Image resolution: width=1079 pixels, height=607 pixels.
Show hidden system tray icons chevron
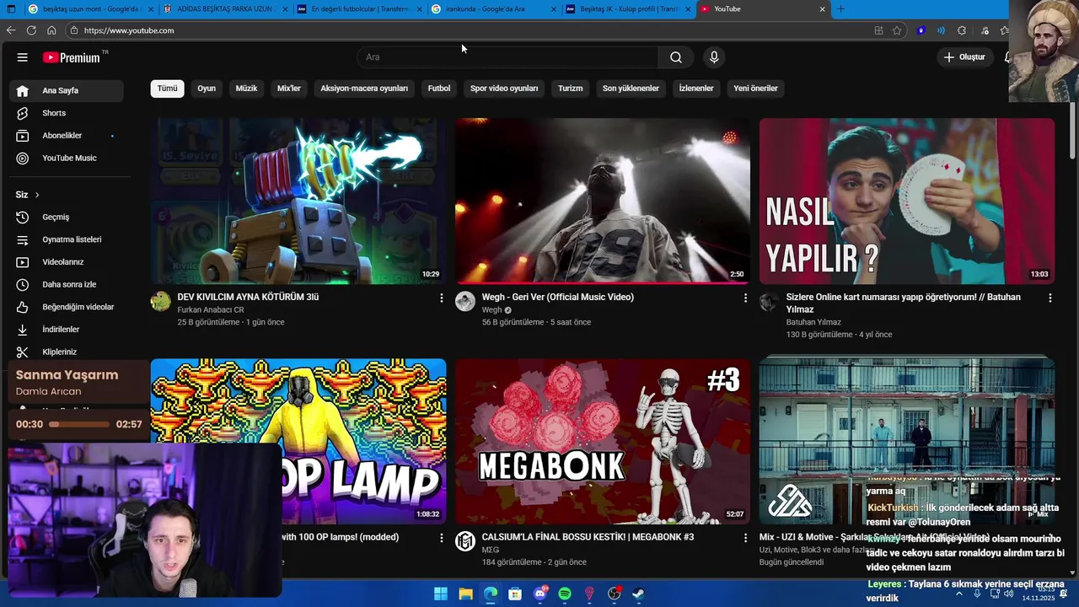[958, 594]
